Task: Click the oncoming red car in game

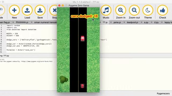Action: tap(83, 39)
